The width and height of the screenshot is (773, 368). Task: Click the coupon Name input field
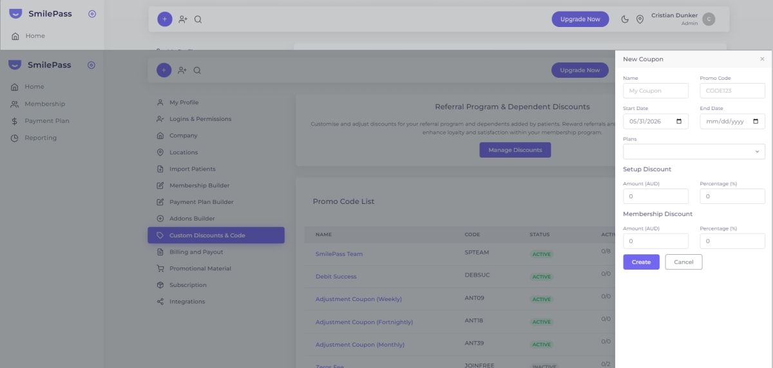point(656,91)
